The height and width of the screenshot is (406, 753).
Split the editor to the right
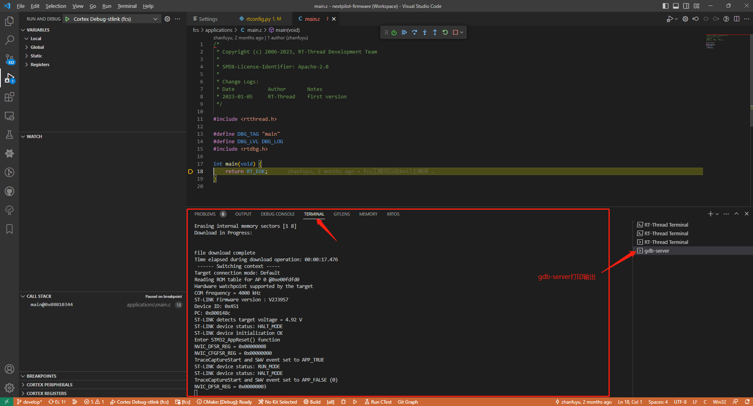coord(736,19)
